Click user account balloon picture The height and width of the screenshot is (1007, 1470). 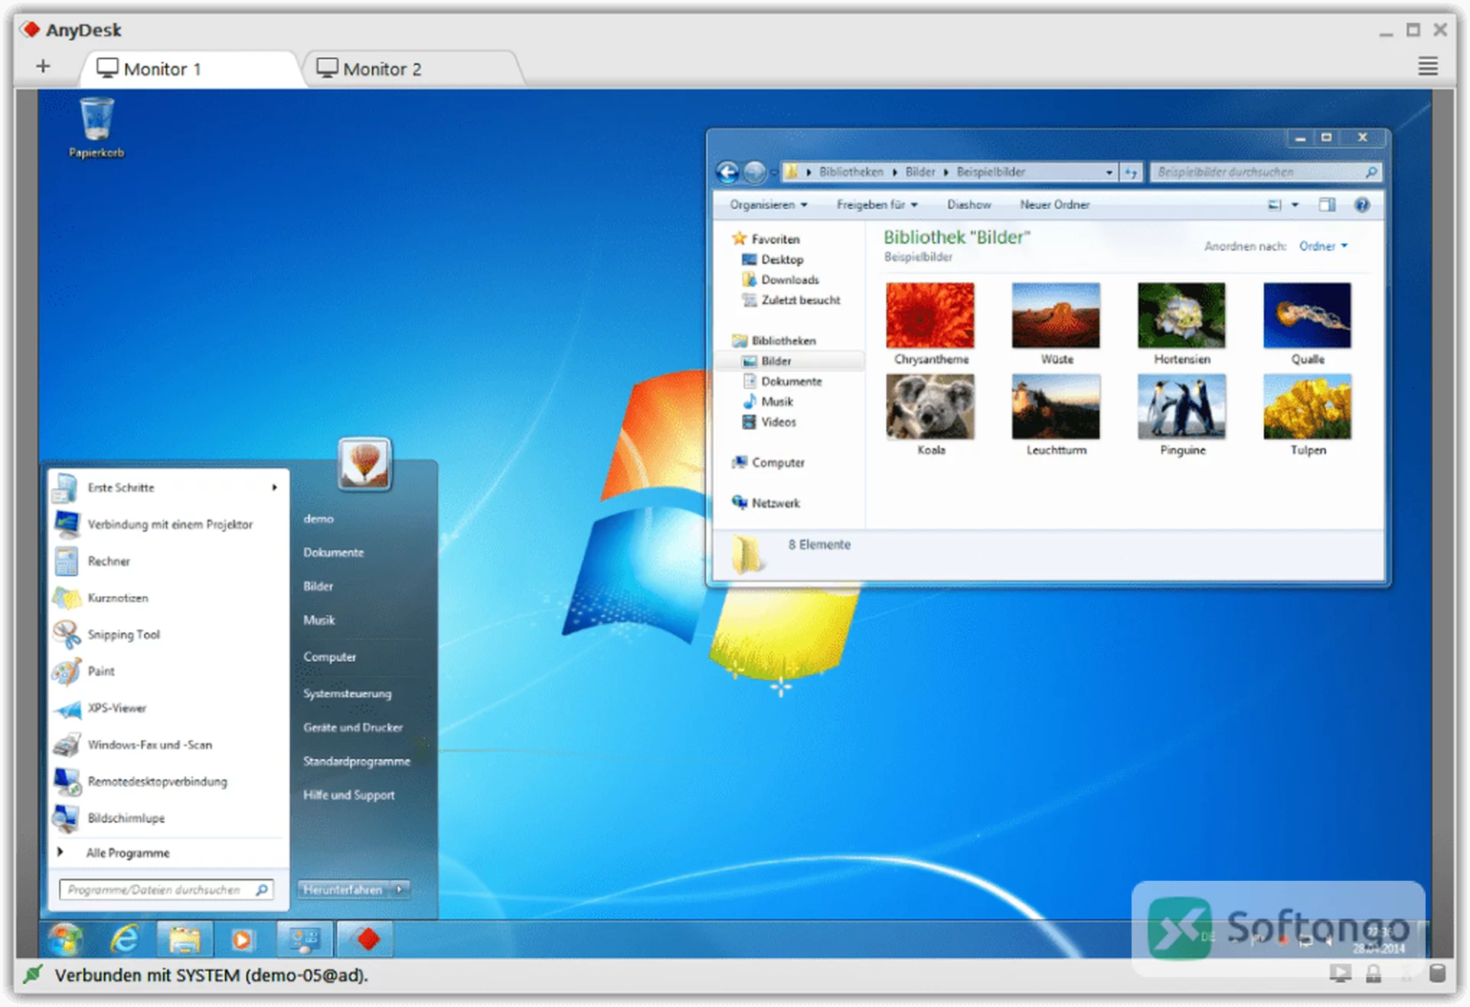tap(364, 464)
